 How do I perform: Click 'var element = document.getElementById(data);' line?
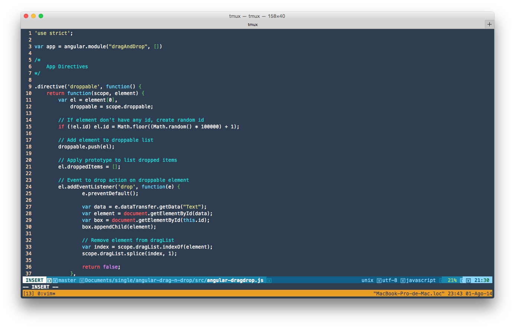pyautogui.click(x=148, y=213)
